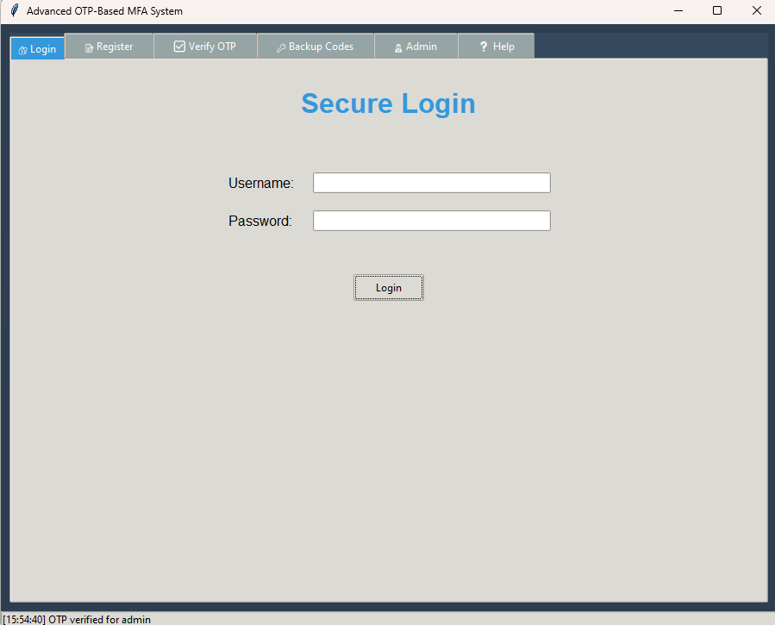Switch to the Register tab
The width and height of the screenshot is (775, 625).
pyautogui.click(x=109, y=47)
